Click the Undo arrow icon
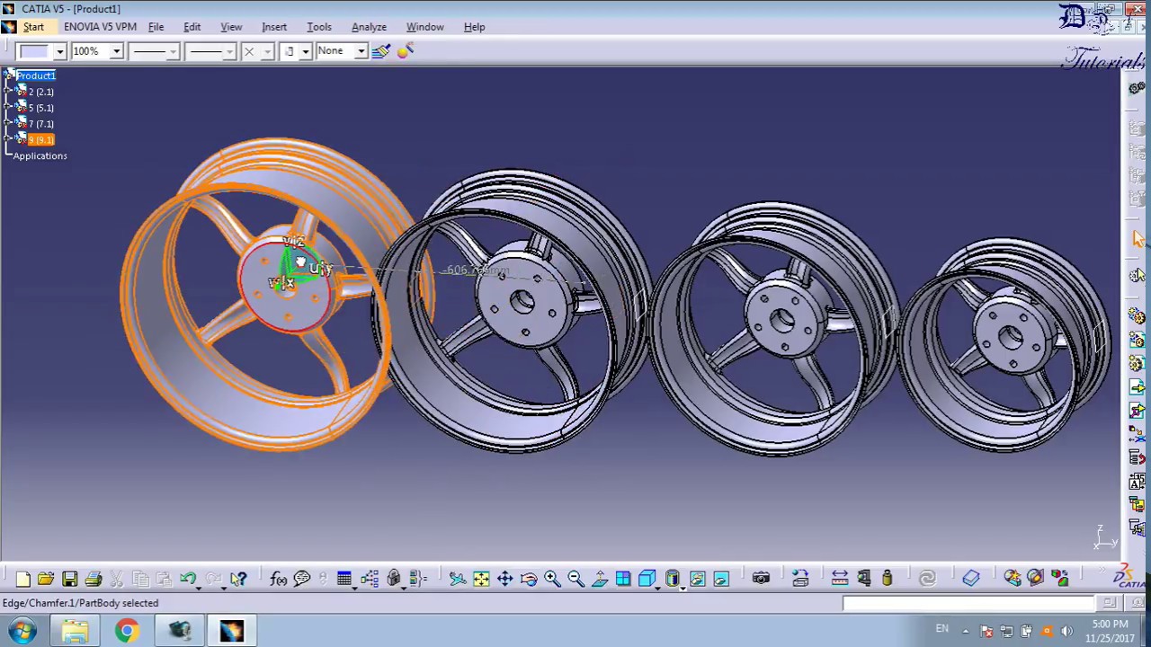 tap(188, 579)
